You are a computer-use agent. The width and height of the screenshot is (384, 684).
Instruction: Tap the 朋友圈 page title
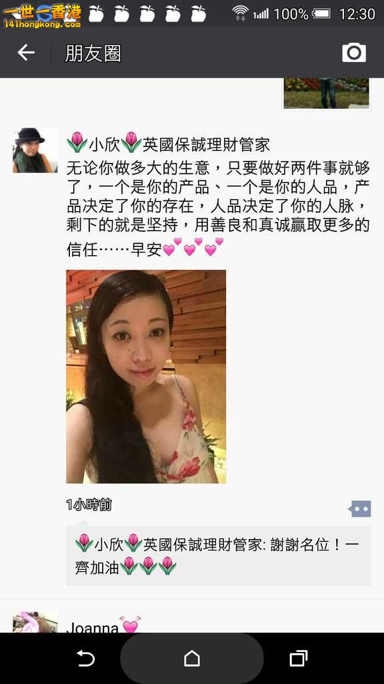(93, 53)
